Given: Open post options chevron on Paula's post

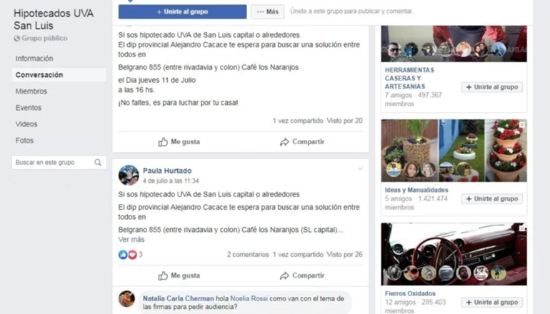Looking at the screenshot, I should pos(360,169).
